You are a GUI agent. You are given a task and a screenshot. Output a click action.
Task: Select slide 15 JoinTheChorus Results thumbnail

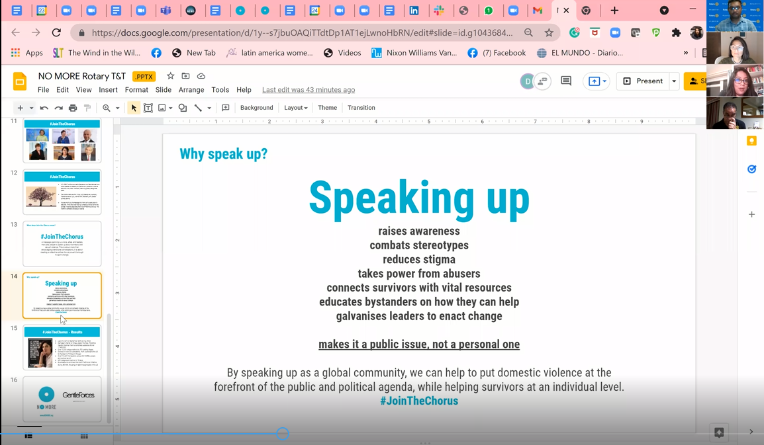coord(62,347)
